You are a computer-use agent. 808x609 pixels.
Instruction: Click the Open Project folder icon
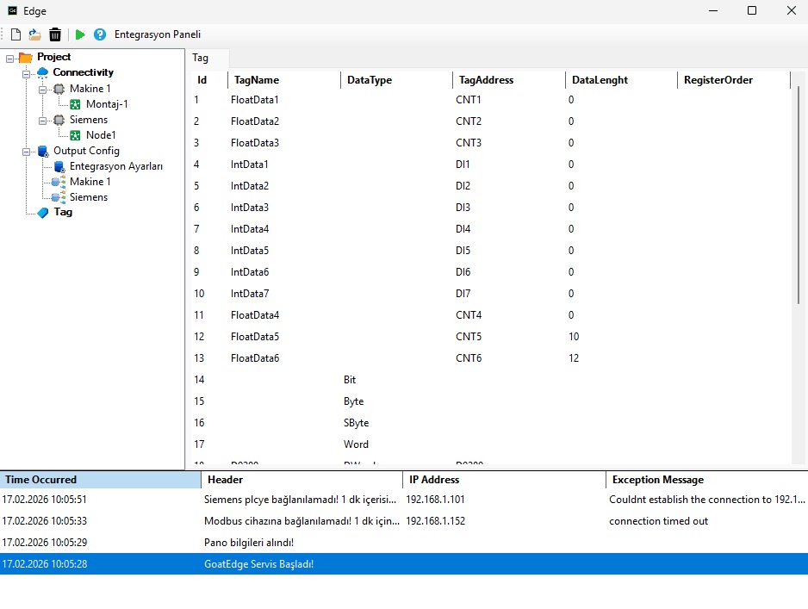click(x=34, y=34)
